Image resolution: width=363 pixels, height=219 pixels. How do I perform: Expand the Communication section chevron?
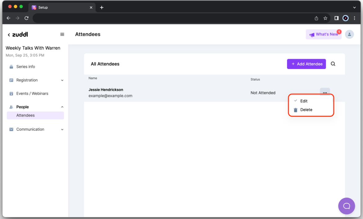click(62, 130)
